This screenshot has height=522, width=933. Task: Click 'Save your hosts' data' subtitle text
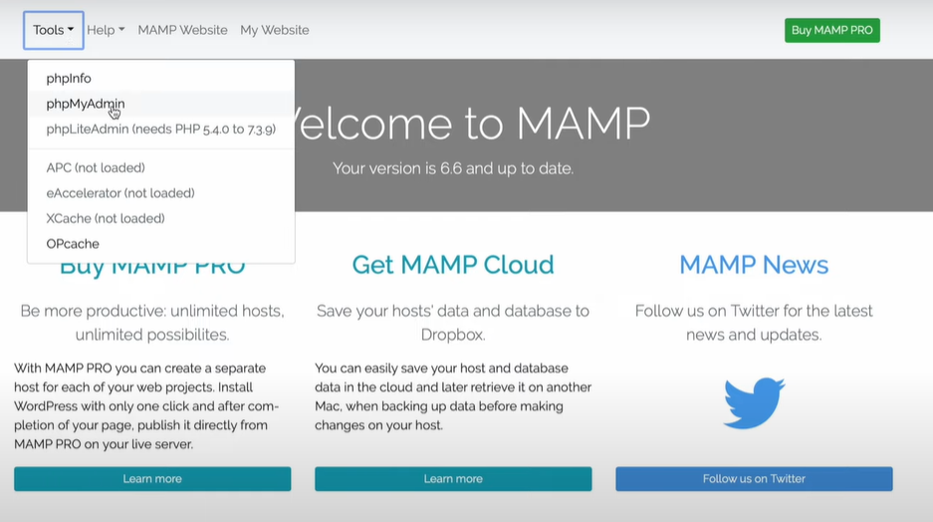pos(453,323)
